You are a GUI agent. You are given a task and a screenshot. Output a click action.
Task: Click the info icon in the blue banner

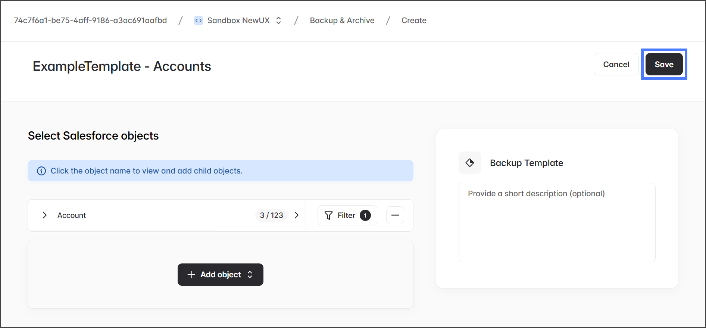tap(41, 171)
